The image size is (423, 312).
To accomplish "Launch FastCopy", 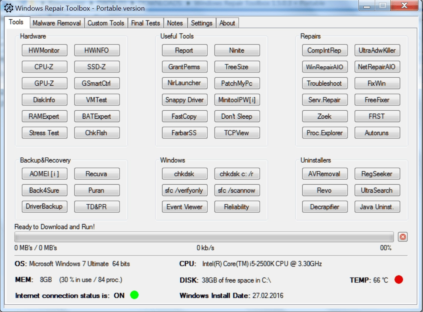I will 185,116.
